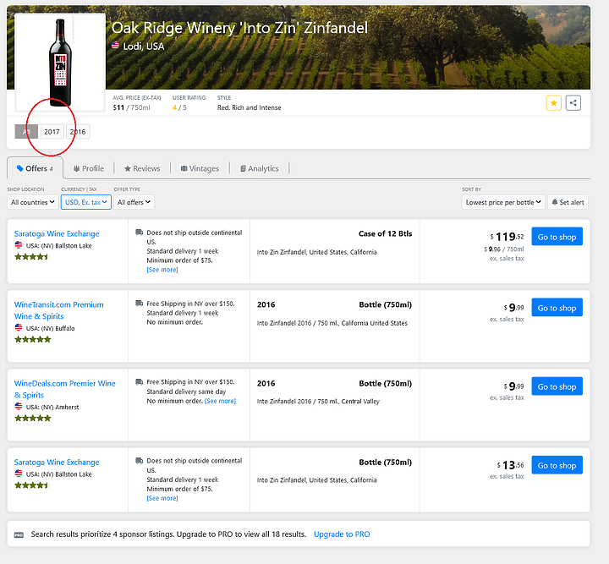
Task: Click the 4 / 5 user rating value
Action: pyautogui.click(x=179, y=107)
